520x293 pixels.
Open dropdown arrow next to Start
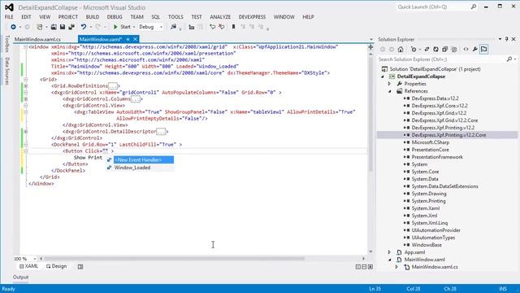pos(134,27)
